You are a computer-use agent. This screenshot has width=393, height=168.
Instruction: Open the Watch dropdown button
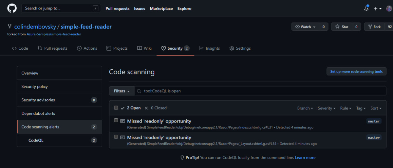pos(306,27)
